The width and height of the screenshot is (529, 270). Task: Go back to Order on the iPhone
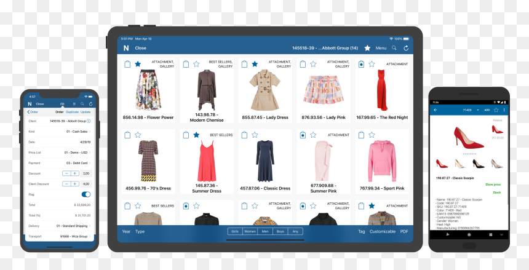click(x=33, y=112)
